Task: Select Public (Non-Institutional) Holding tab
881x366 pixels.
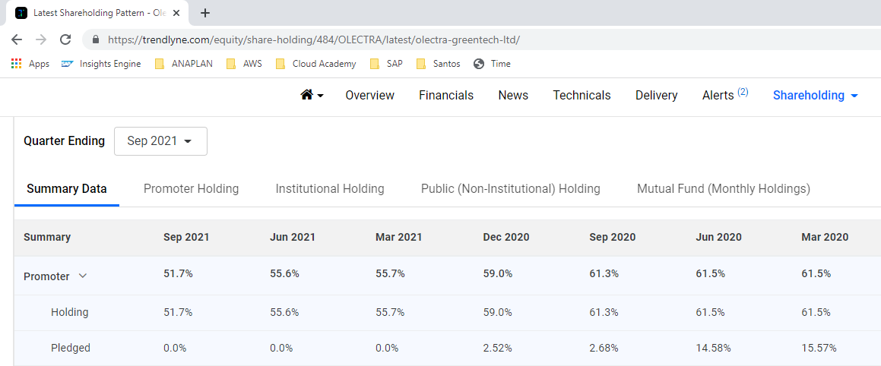Action: pos(510,188)
